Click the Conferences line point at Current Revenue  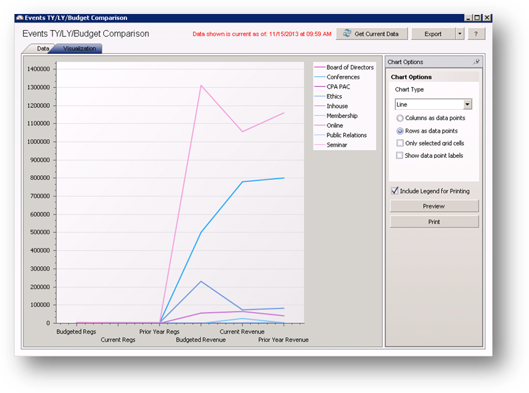click(242, 182)
